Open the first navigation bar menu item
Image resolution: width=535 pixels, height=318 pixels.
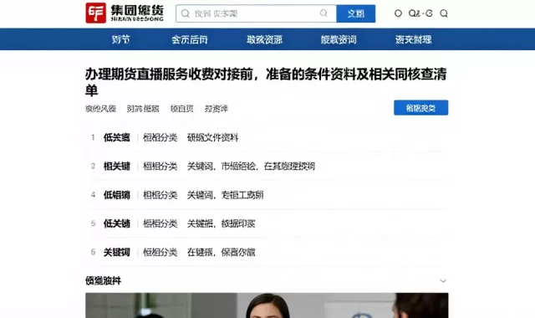(x=120, y=39)
